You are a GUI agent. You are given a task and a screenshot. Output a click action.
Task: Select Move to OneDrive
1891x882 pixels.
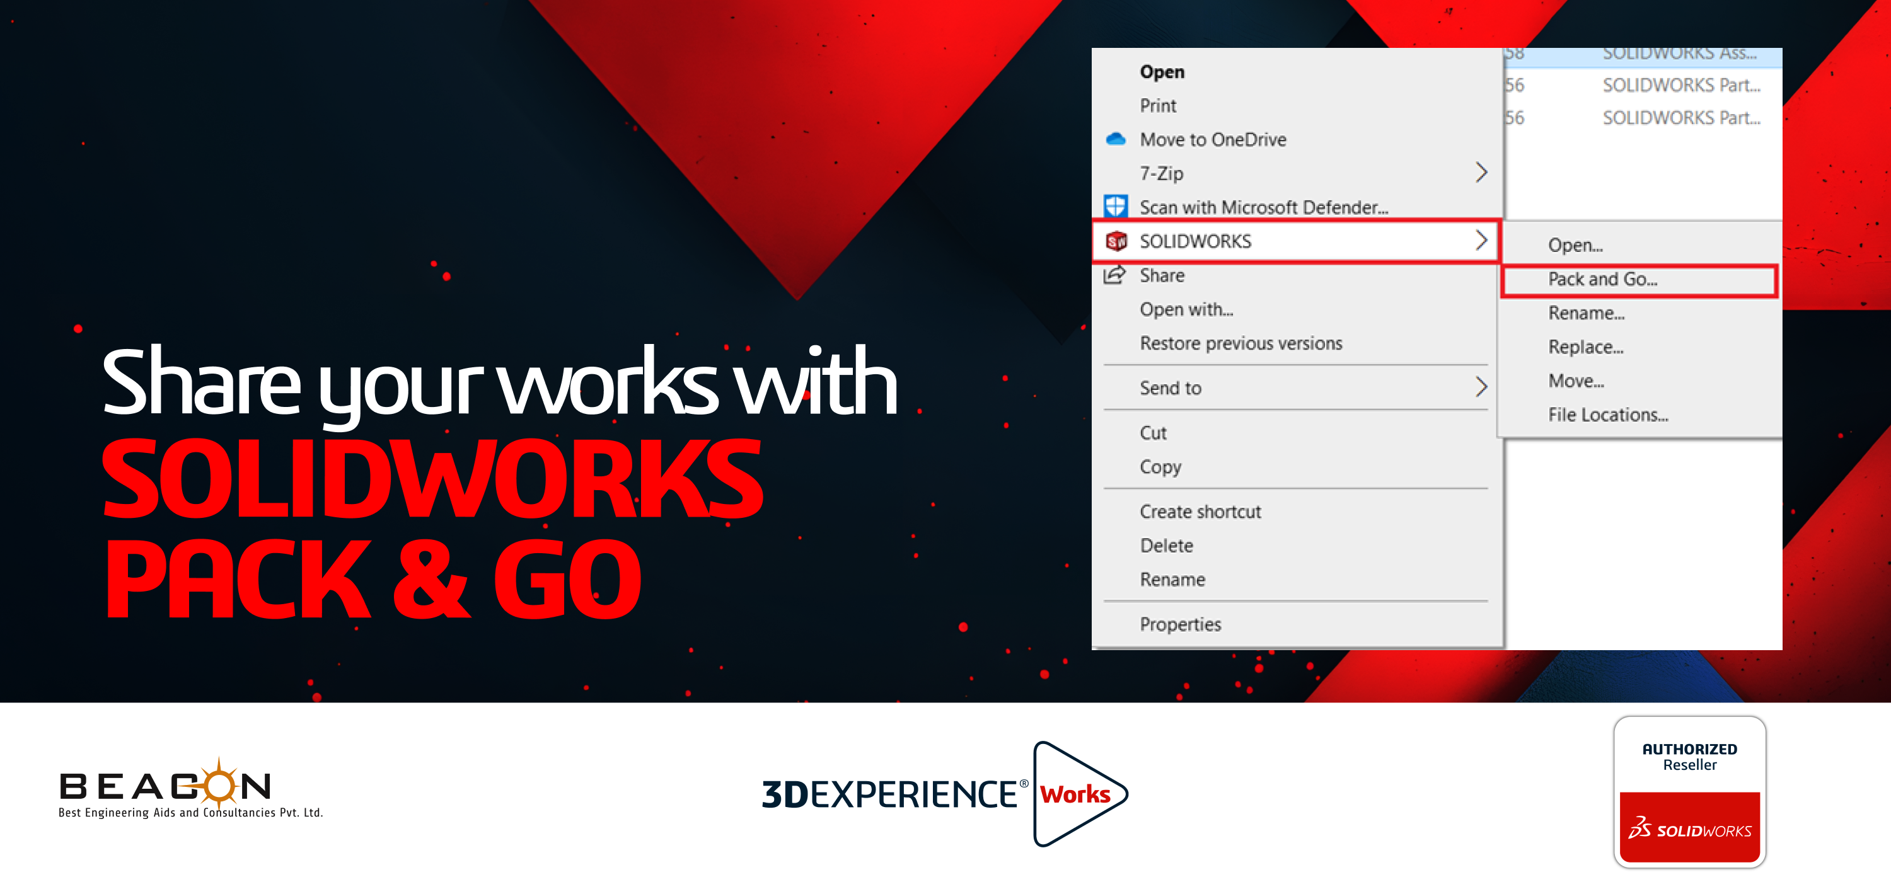coord(1297,139)
